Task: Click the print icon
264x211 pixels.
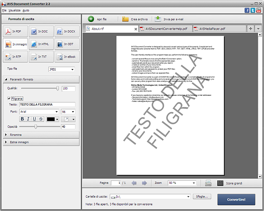Action: coord(208,183)
